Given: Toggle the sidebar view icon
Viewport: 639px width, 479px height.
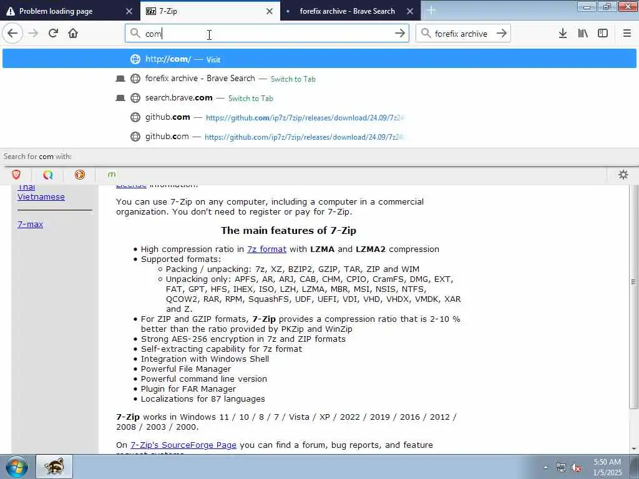Looking at the screenshot, I should (603, 34).
